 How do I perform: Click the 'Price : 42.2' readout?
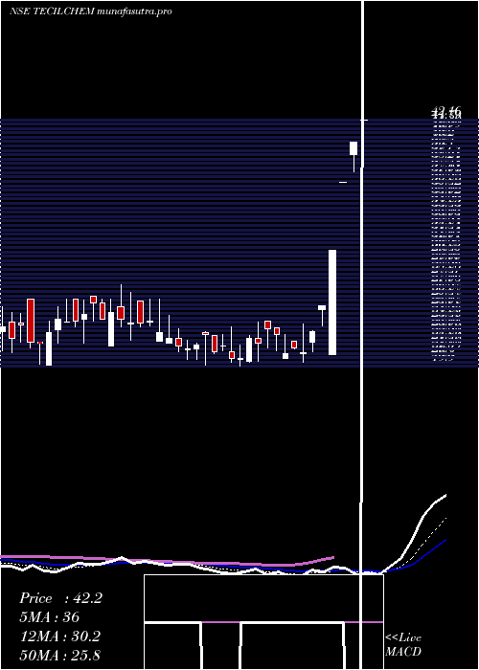(x=60, y=598)
